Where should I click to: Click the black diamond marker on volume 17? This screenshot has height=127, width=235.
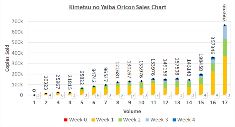[x=225, y=25]
